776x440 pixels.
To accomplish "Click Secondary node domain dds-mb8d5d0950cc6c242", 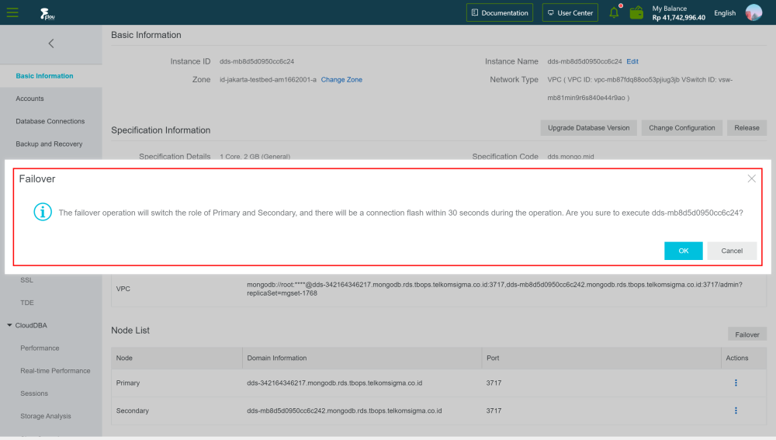I will coord(345,411).
